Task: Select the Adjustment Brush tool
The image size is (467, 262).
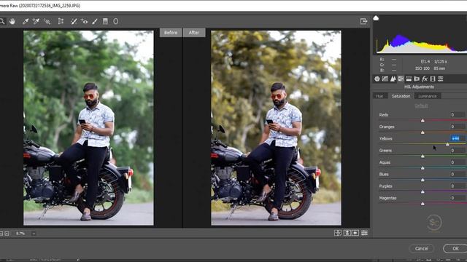Action: (95, 21)
